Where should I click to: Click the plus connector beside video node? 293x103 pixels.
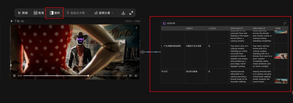[142, 52]
